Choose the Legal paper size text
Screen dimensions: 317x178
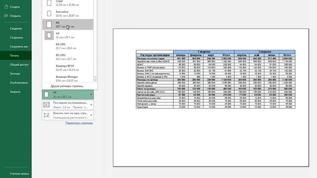[68, 3]
